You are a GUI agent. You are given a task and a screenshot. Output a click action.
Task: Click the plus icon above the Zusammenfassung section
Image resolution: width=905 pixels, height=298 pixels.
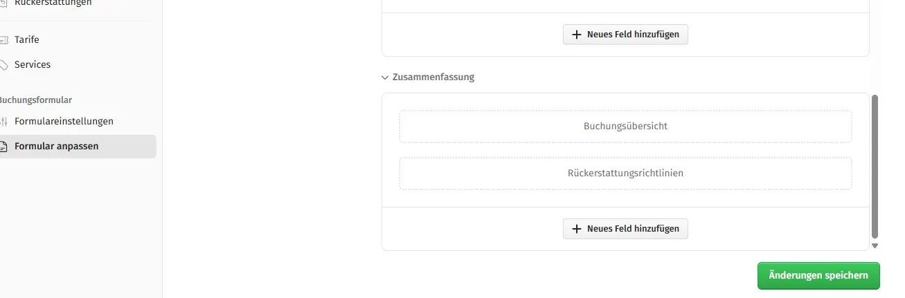577,35
